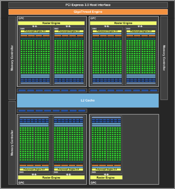Click the large L2 Cache block
The height and width of the screenshot is (189, 175).
pyautogui.click(x=88, y=100)
